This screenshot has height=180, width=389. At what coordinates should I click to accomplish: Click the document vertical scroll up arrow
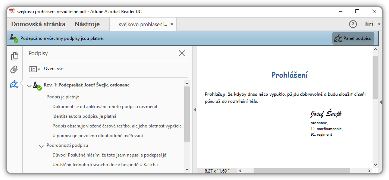[375, 50]
